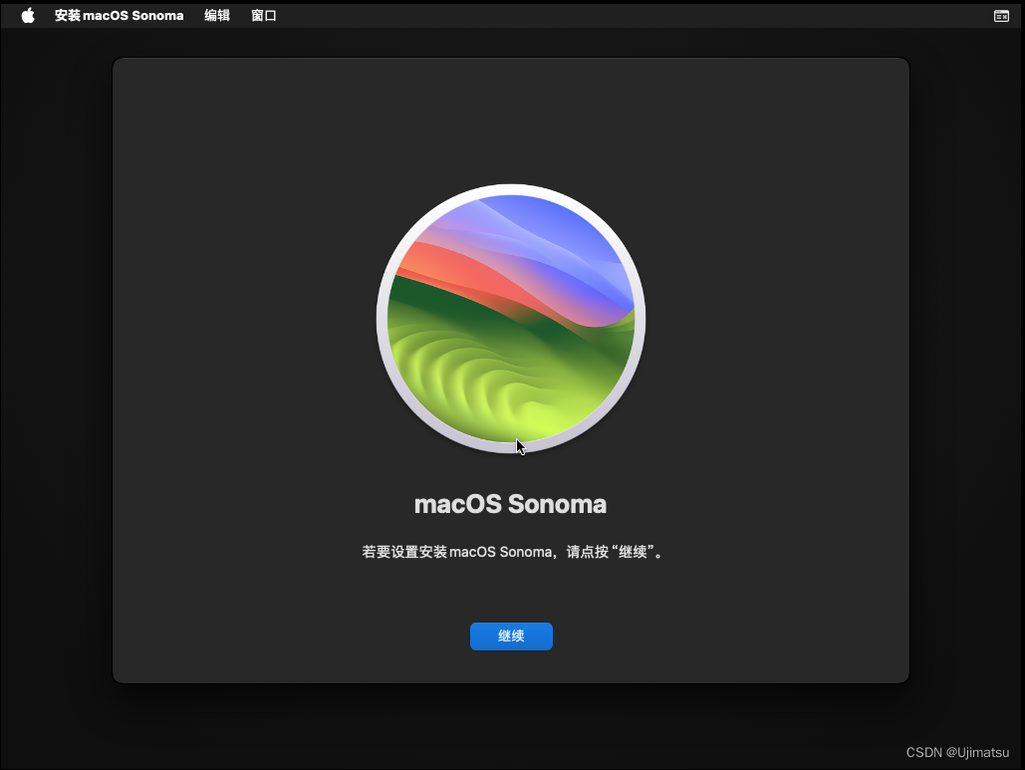Click the macOS Sonoma title text

[x=511, y=504]
